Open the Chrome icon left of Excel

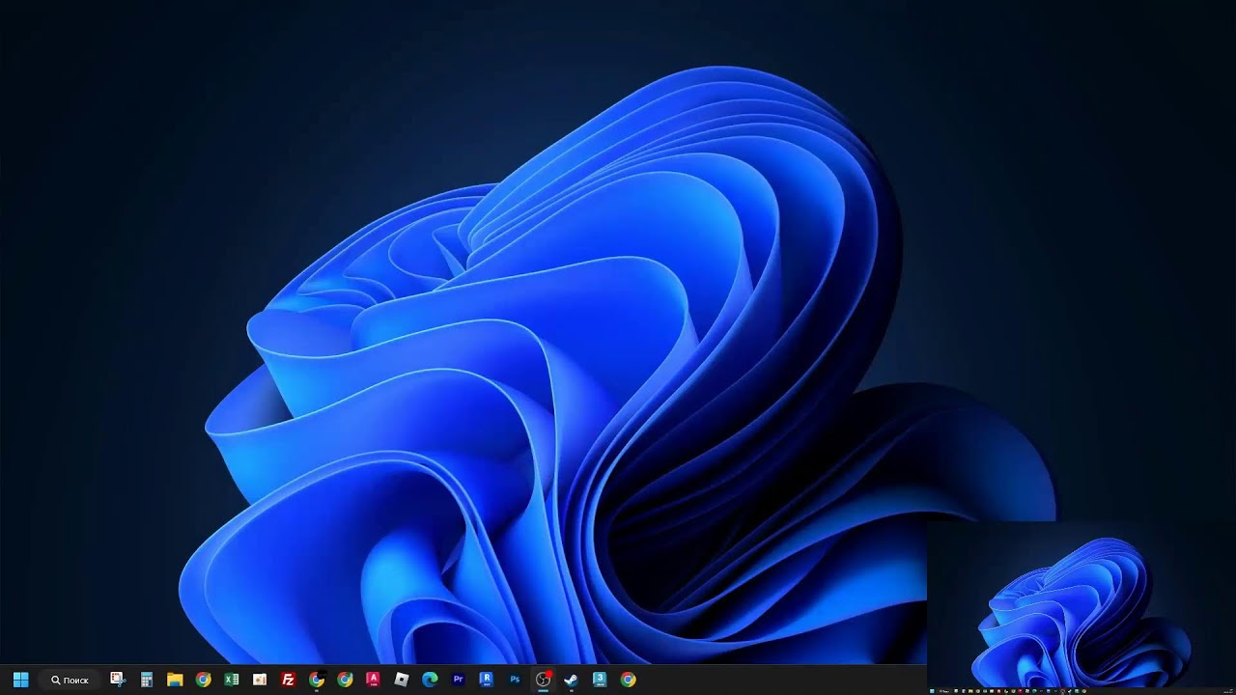(203, 680)
